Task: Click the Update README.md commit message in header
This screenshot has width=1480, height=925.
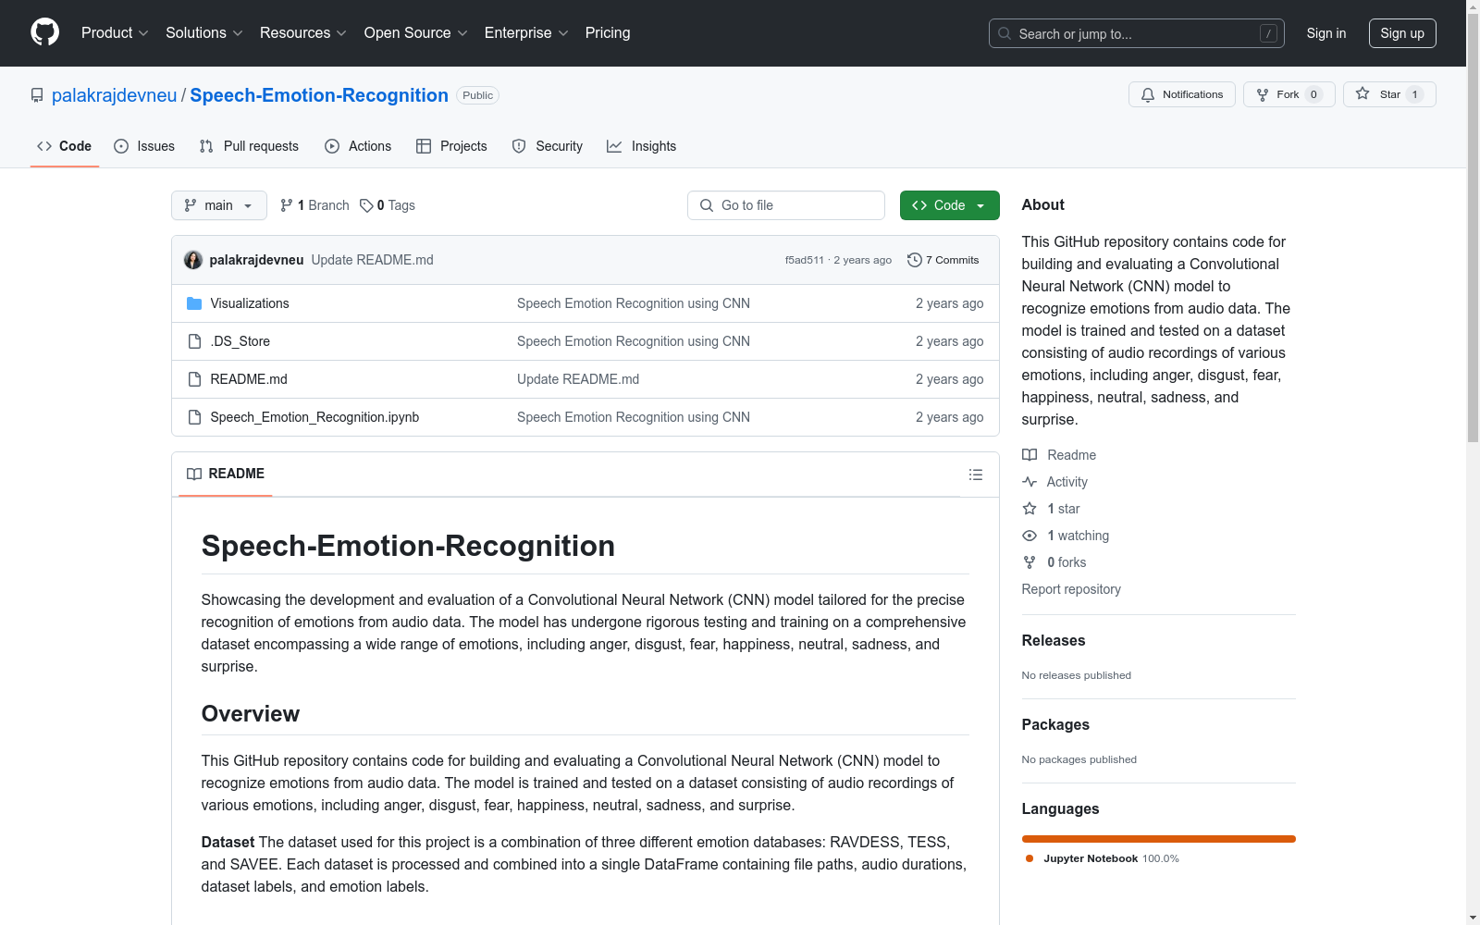Action: [x=372, y=260]
